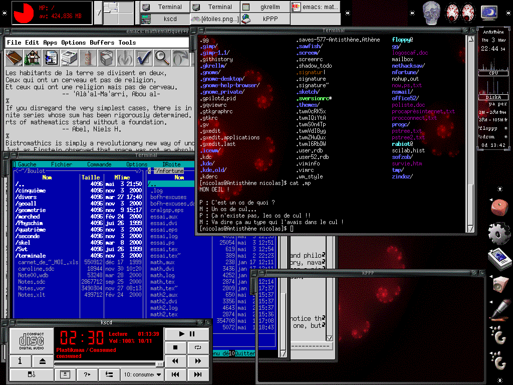This screenshot has width=513, height=385.
Task: Adjust the kscd volume slider
Action: (159, 364)
